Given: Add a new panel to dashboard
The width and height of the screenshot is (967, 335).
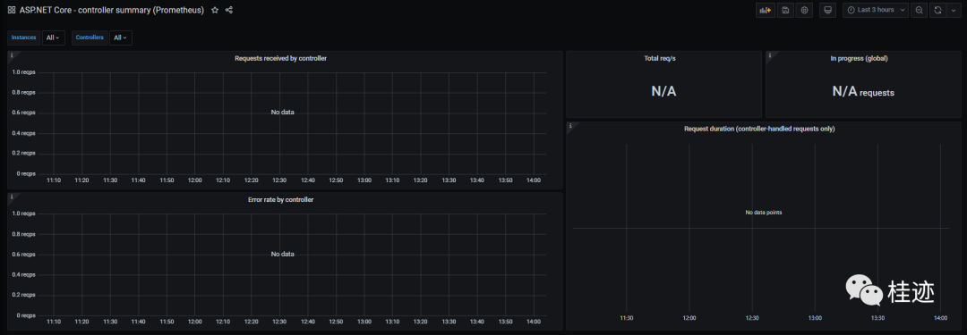Looking at the screenshot, I should [x=766, y=10].
